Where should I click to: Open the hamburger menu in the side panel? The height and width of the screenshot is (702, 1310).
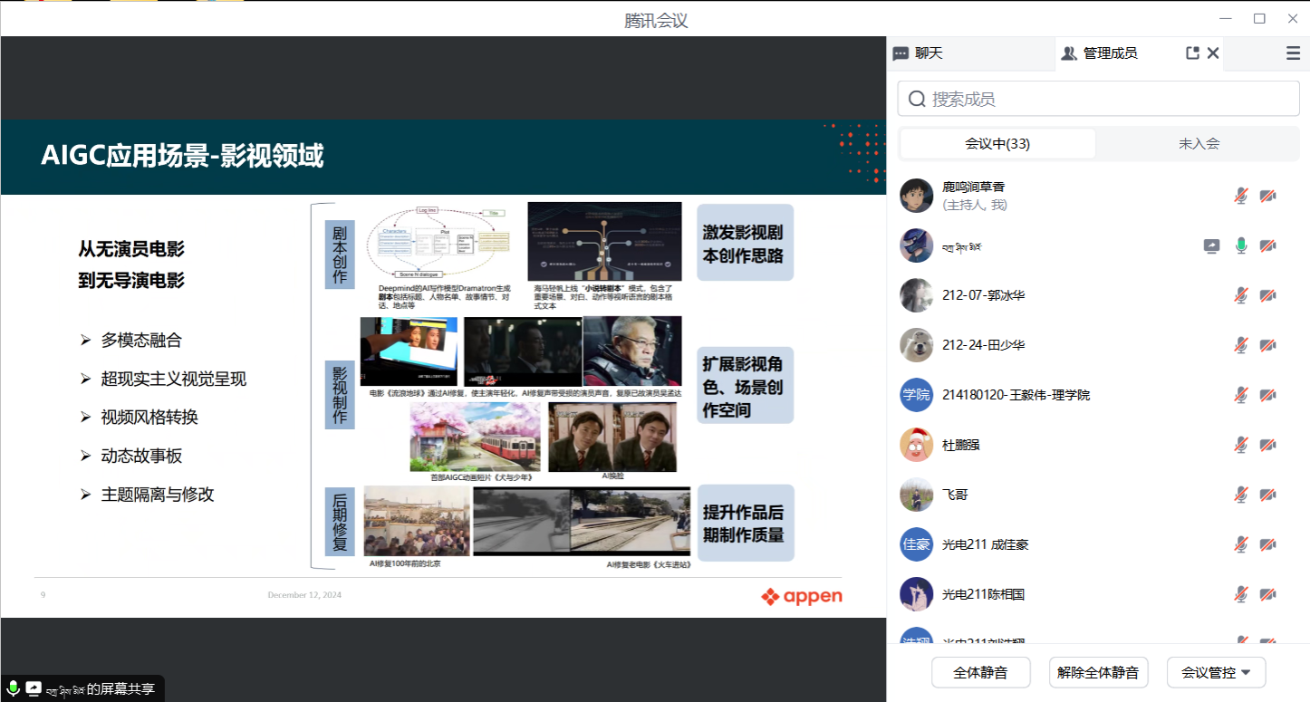coord(1293,53)
